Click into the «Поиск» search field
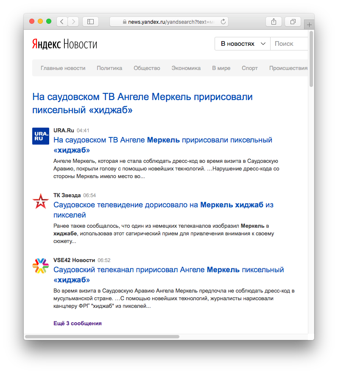 pyautogui.click(x=289, y=44)
